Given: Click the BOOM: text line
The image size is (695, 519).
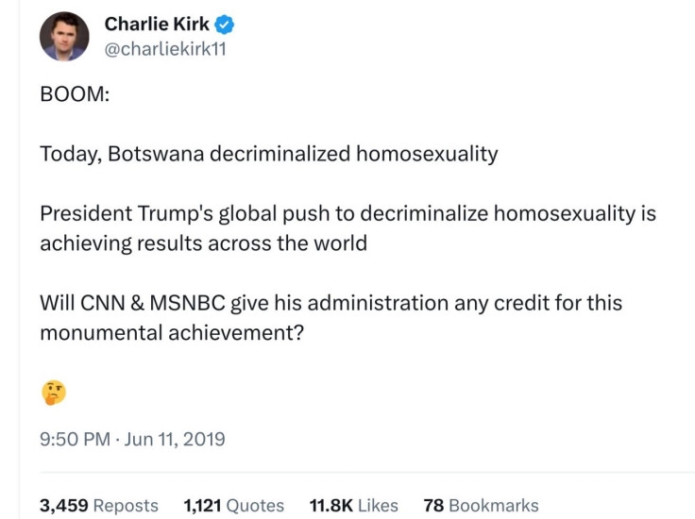Looking at the screenshot, I should 75,93.
